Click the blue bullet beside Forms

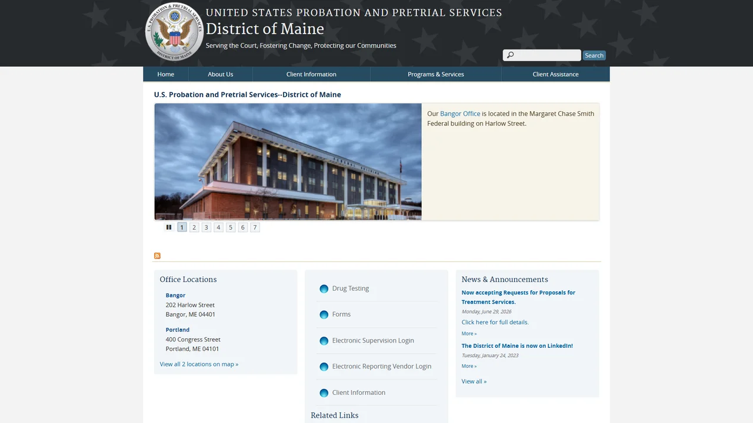(324, 315)
